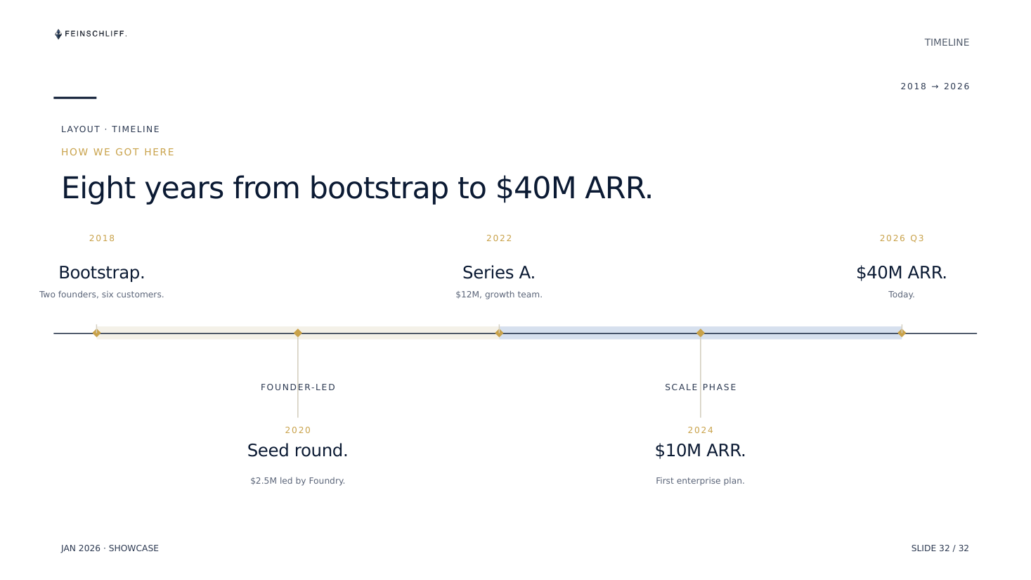Click the beige Founder-Led timeline band
Screen dimensions: 1031x580
click(x=298, y=333)
